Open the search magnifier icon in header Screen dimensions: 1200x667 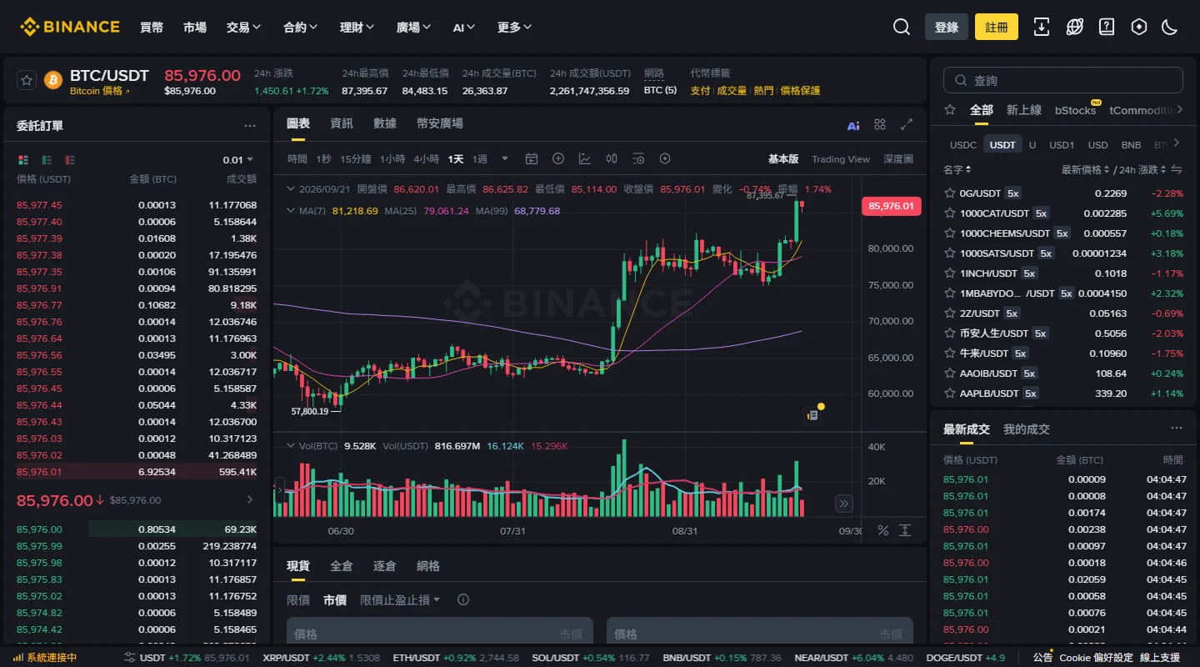[x=901, y=27]
